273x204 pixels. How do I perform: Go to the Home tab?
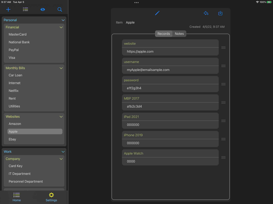click(16, 197)
